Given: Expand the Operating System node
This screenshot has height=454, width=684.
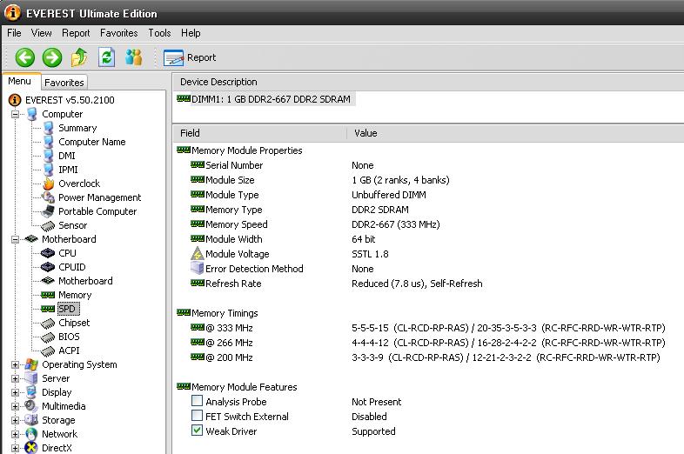Looking at the screenshot, I should [x=16, y=364].
